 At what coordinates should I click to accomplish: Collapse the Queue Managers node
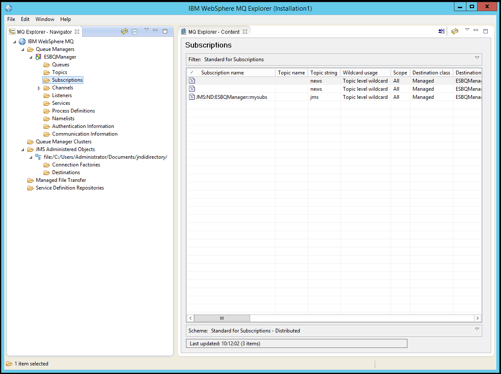(23, 49)
